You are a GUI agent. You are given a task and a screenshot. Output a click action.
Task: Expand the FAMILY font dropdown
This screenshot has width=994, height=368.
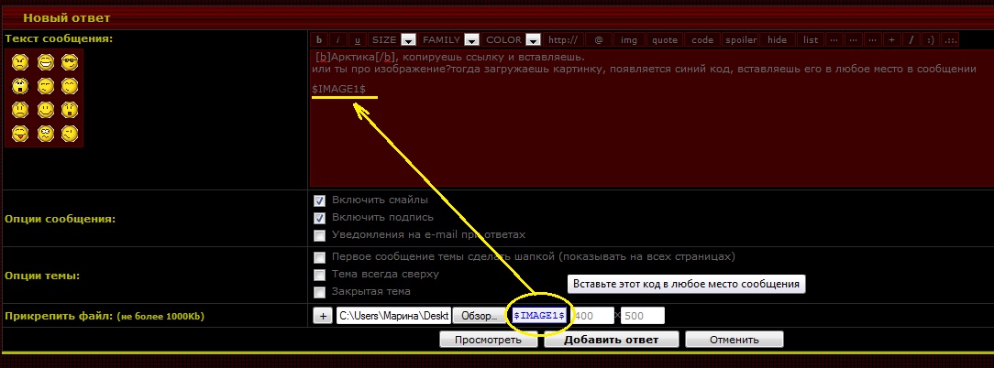(x=471, y=40)
